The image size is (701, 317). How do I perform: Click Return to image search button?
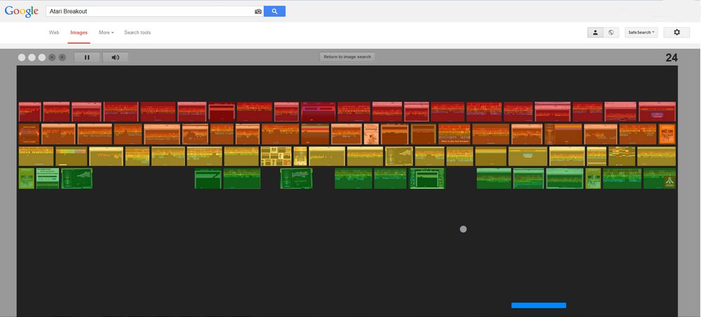[x=348, y=57]
